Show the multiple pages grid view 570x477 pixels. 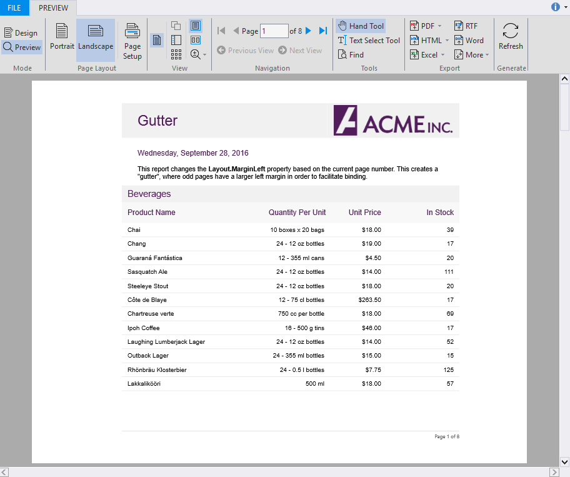(x=176, y=55)
